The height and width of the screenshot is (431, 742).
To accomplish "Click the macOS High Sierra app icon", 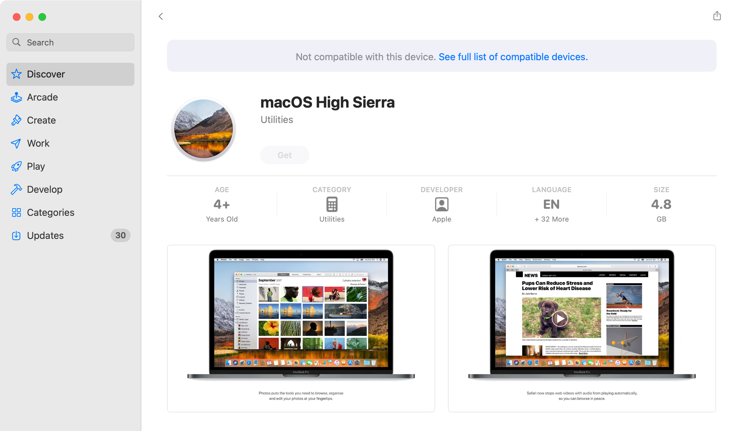I will (x=203, y=129).
